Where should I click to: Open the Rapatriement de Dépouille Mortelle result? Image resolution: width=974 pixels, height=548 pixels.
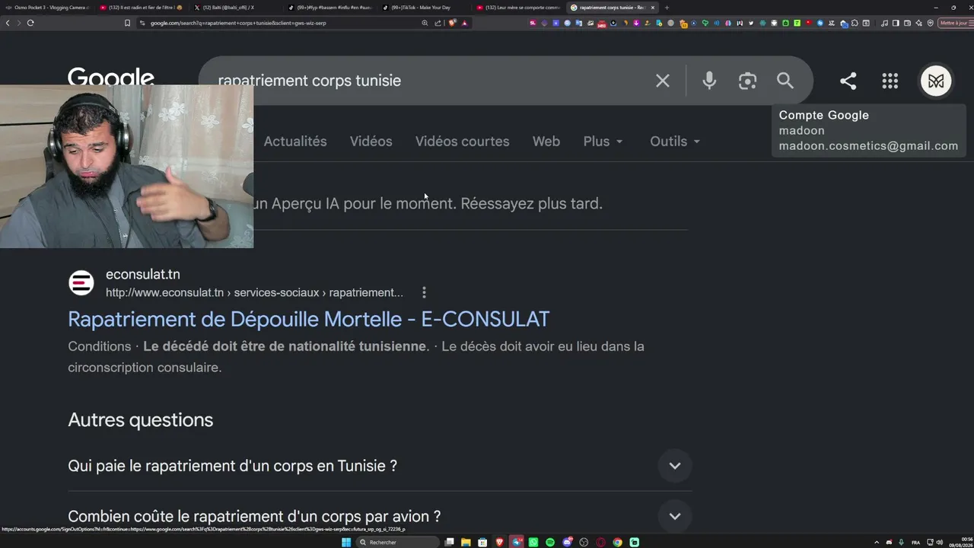pyautogui.click(x=309, y=319)
